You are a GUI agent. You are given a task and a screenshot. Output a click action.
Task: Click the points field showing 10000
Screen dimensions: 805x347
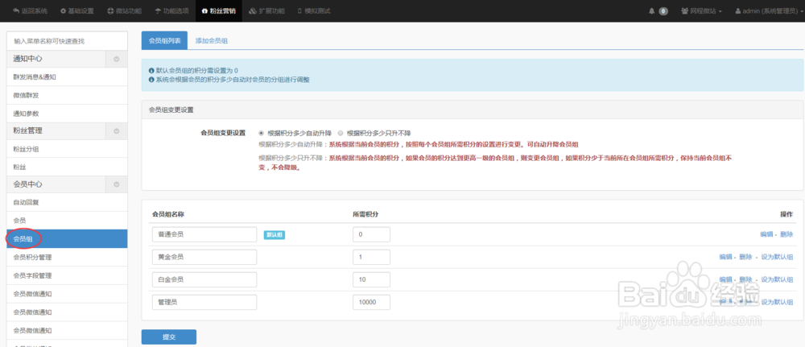tap(371, 303)
